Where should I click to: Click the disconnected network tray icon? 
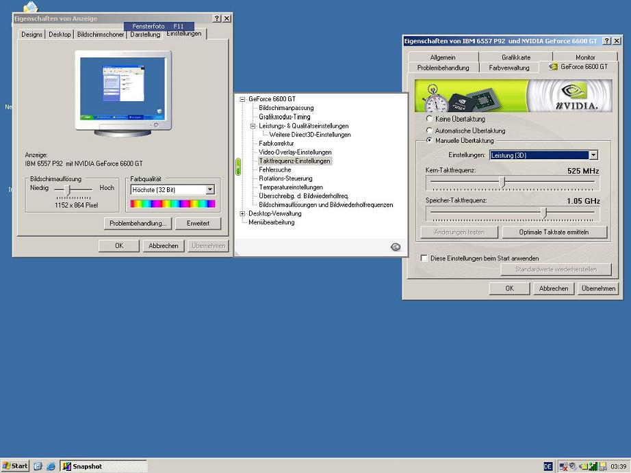point(563,466)
